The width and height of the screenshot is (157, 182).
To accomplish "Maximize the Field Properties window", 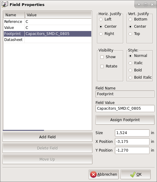I will point(145,5).
